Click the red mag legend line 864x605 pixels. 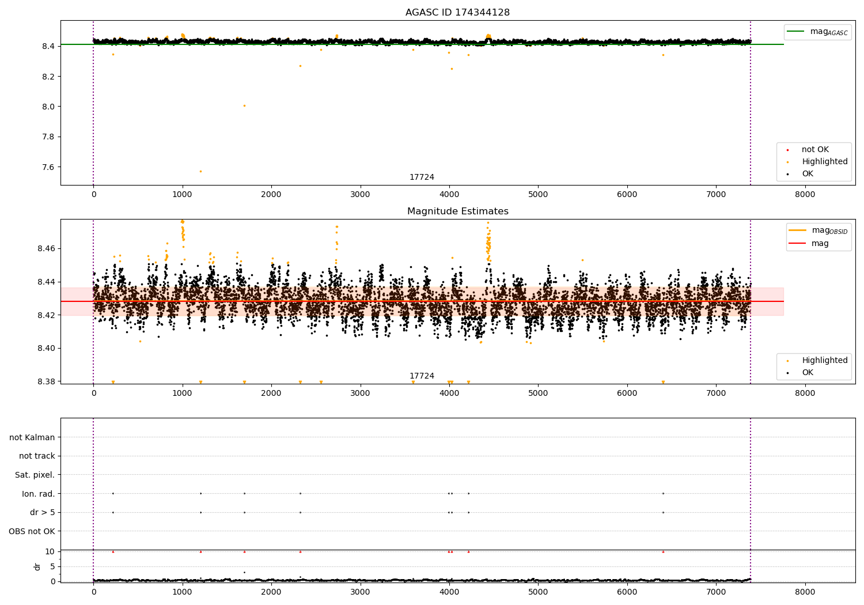(x=798, y=244)
